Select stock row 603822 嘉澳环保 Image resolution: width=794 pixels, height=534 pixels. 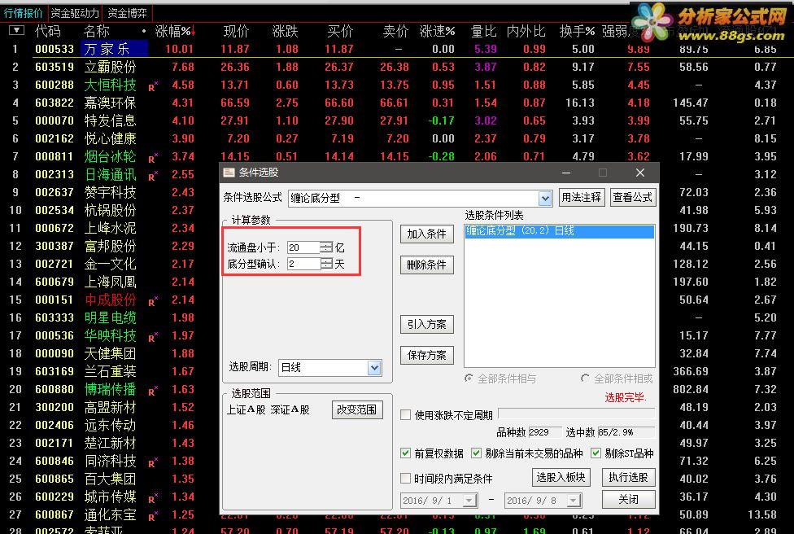(395, 103)
